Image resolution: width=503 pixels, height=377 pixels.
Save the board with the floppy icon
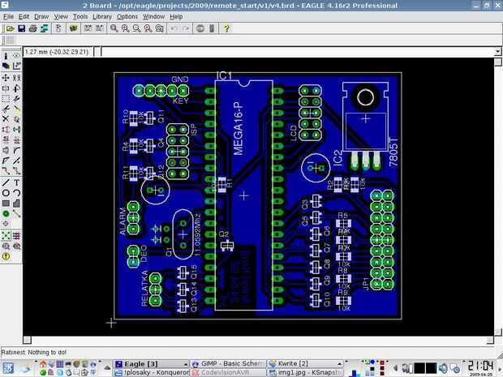21,28
